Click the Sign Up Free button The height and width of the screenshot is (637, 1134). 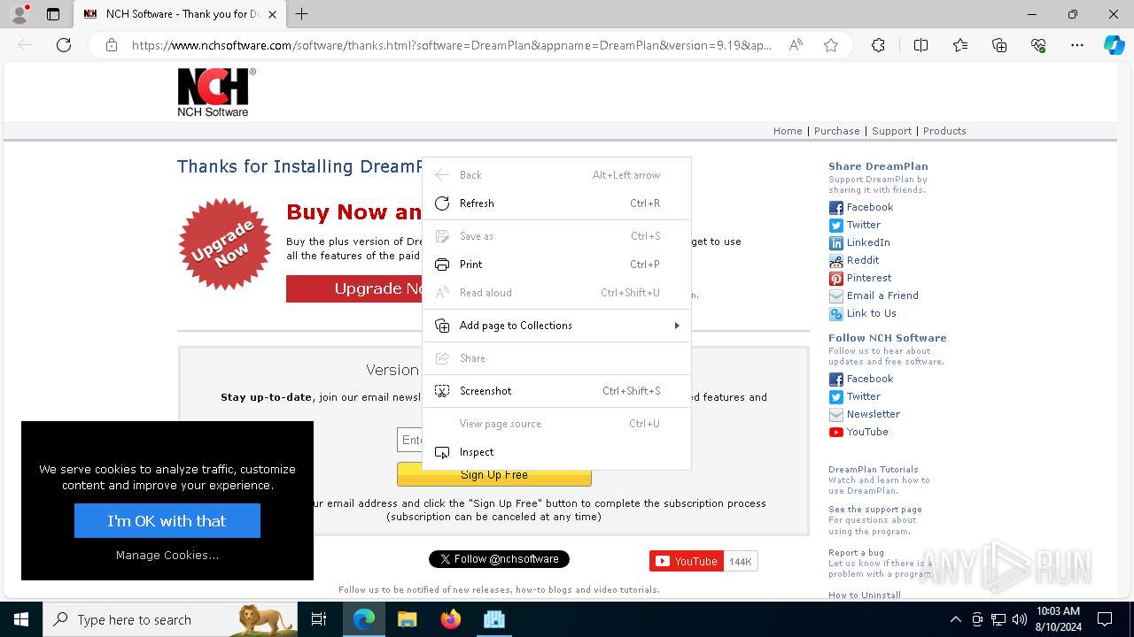(494, 475)
